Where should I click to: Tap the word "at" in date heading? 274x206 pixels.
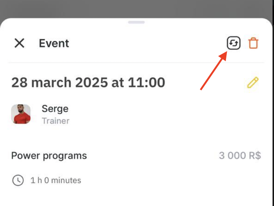click(118, 83)
